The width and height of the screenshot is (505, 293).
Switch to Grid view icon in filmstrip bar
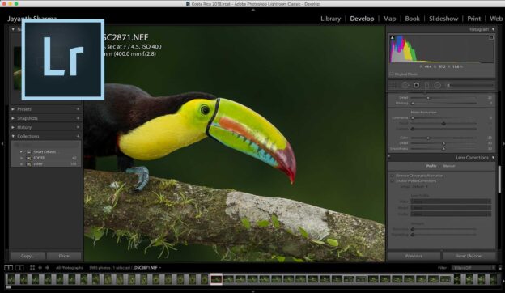pos(32,268)
